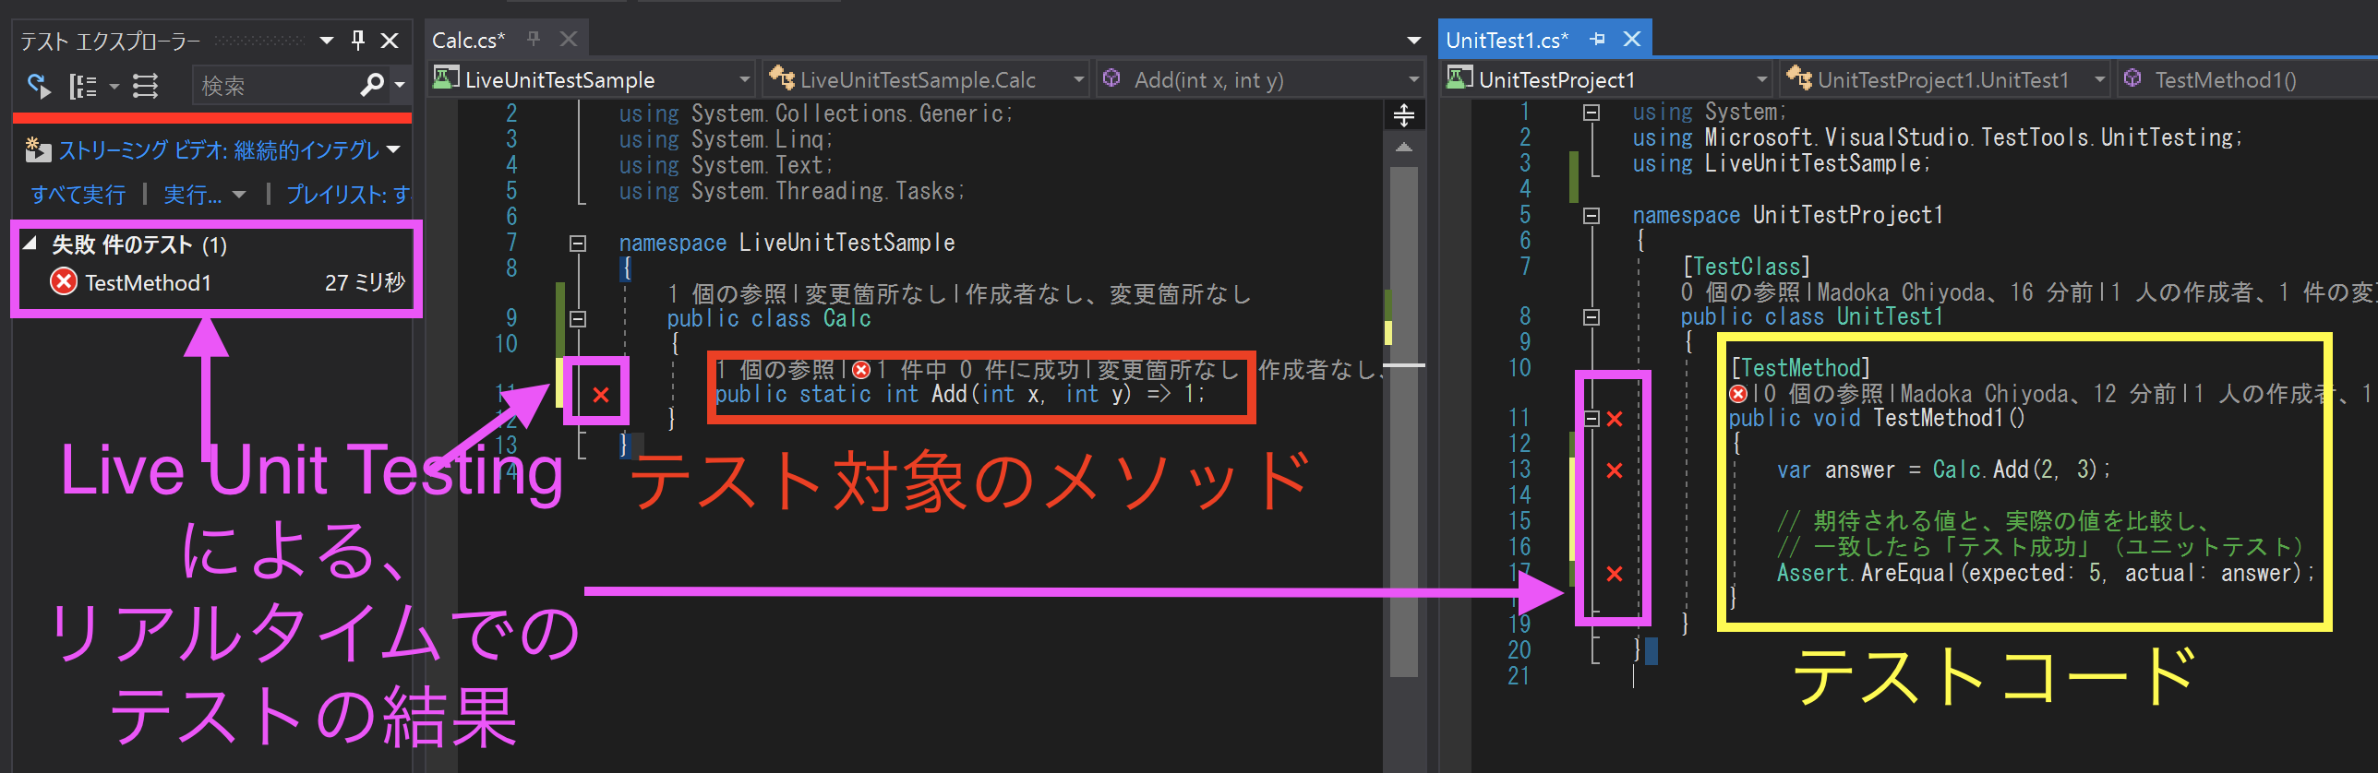Open the LiveUnitTestSample project dropdown

[745, 79]
